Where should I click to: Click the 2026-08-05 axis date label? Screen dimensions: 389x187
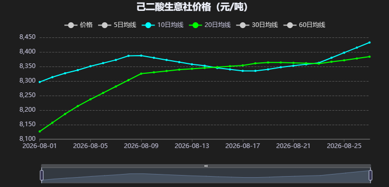[90, 146]
